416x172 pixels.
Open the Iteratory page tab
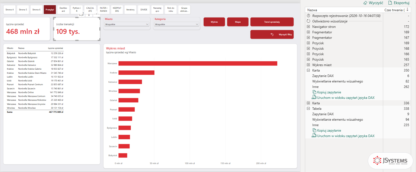coord(130,10)
